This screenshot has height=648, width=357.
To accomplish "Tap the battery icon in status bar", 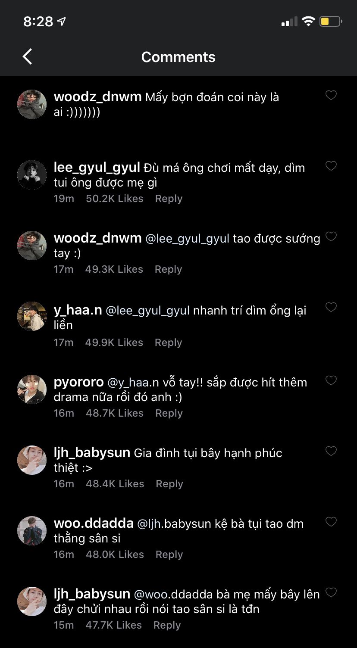I will click(x=331, y=22).
